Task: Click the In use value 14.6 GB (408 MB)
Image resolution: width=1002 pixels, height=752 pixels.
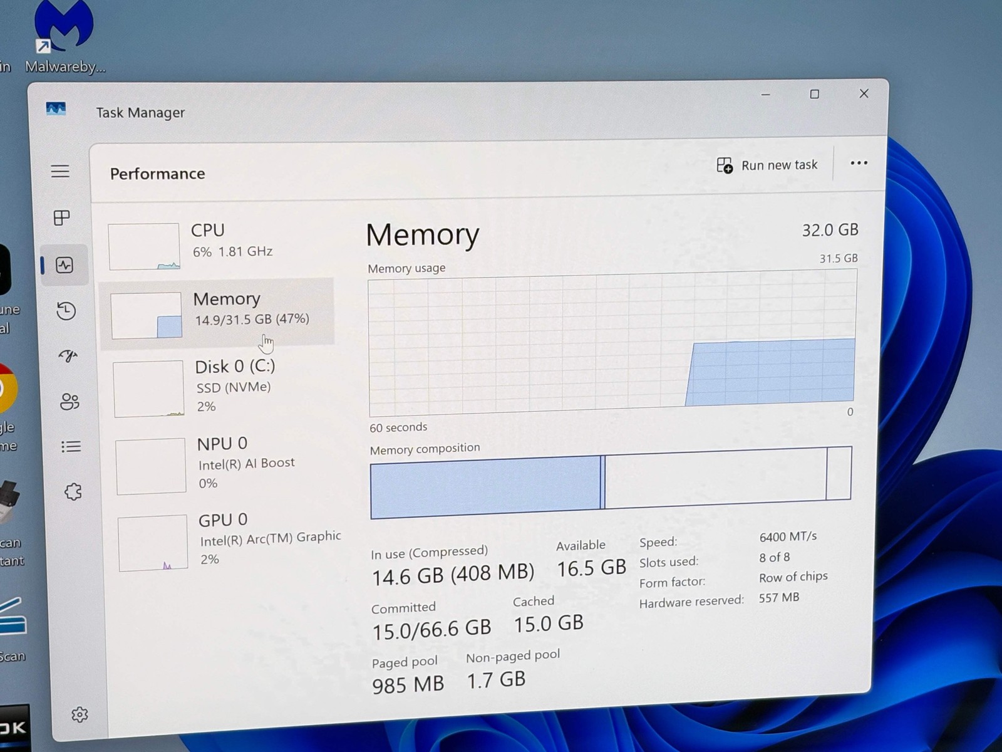Action: (x=453, y=573)
